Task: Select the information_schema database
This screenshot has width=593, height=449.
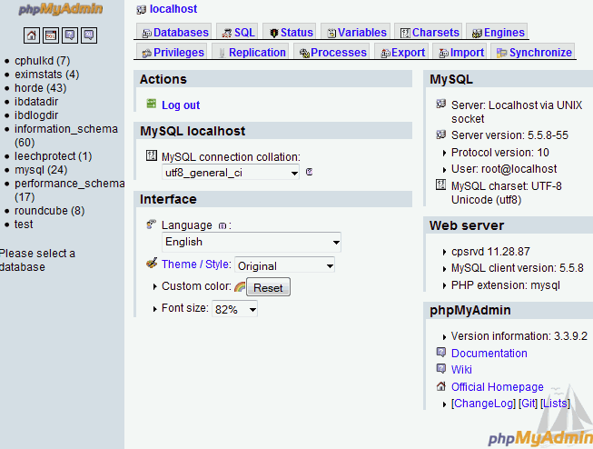Action: (66, 129)
